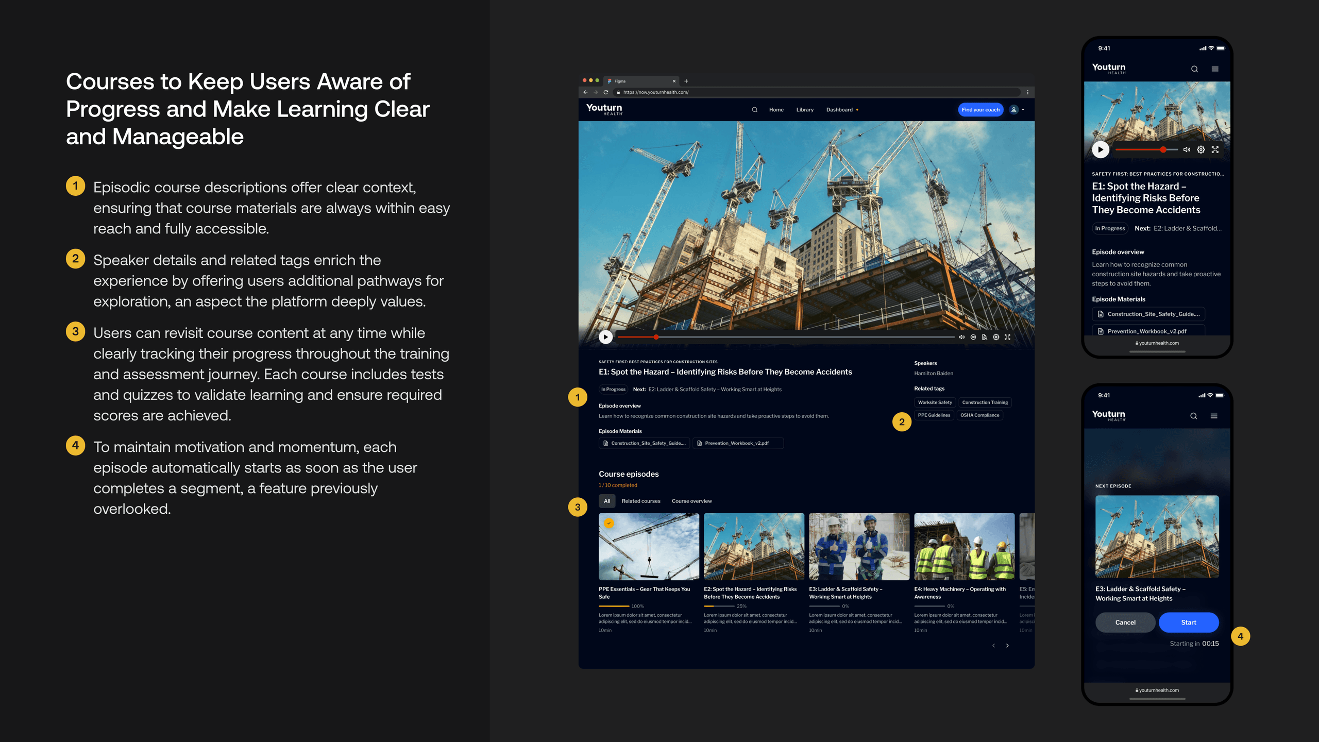Tap the hamburger menu on the mobile player
This screenshot has height=742, width=1319.
pyautogui.click(x=1215, y=69)
